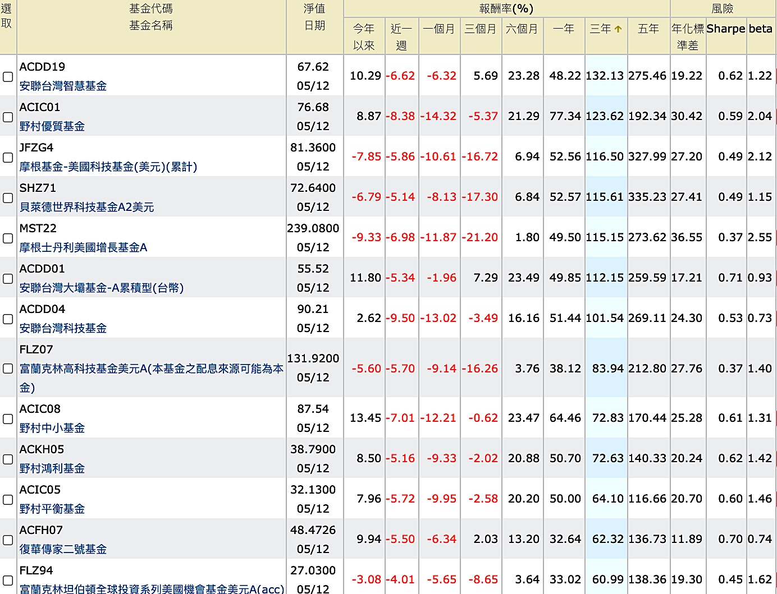The height and width of the screenshot is (594, 777).
Task: Click the 三年 sort arrow icon
Action: tap(618, 29)
